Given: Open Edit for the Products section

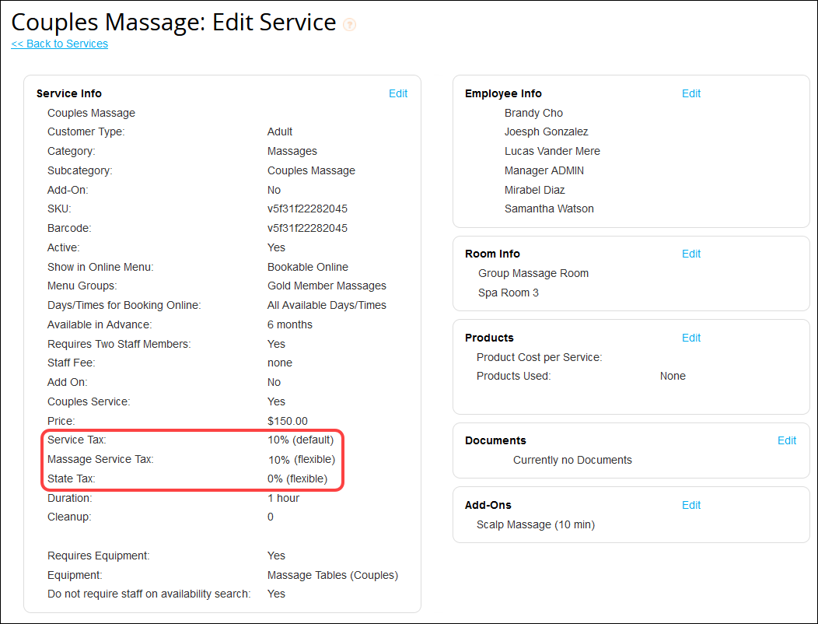Looking at the screenshot, I should click(x=691, y=338).
